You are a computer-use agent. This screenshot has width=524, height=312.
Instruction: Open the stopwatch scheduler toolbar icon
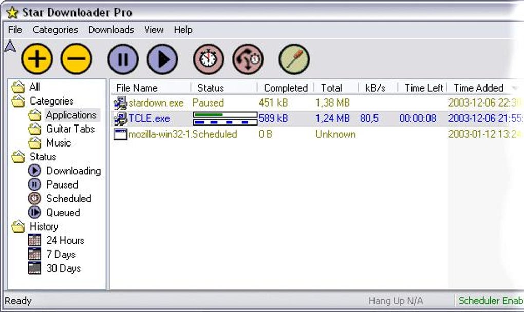point(209,59)
